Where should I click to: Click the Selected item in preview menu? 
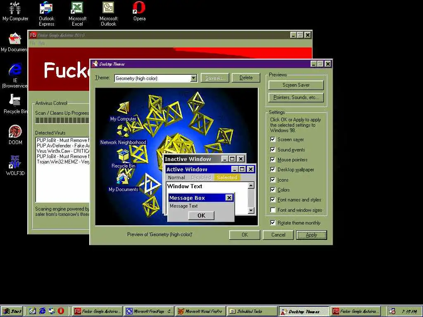227,177
